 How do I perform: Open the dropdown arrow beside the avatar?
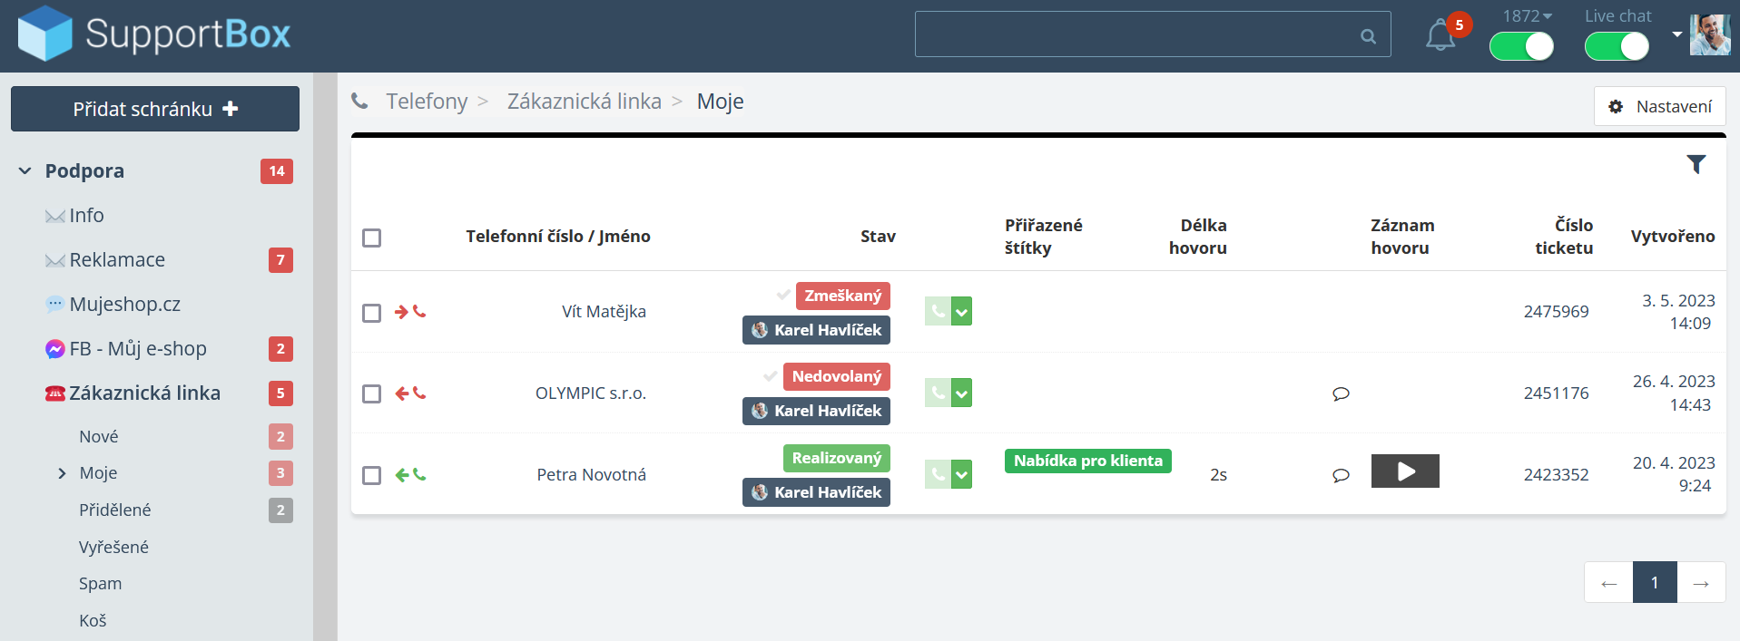pyautogui.click(x=1676, y=34)
